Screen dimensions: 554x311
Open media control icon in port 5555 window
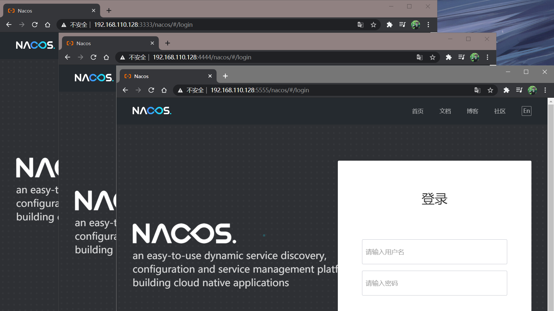point(519,90)
